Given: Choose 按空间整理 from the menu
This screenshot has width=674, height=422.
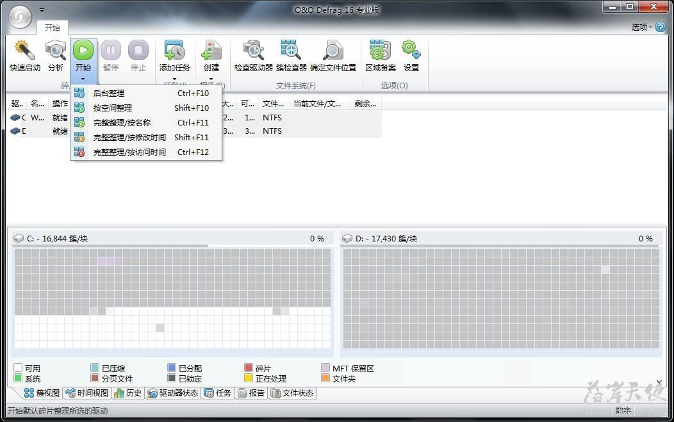Looking at the screenshot, I should click(x=146, y=108).
